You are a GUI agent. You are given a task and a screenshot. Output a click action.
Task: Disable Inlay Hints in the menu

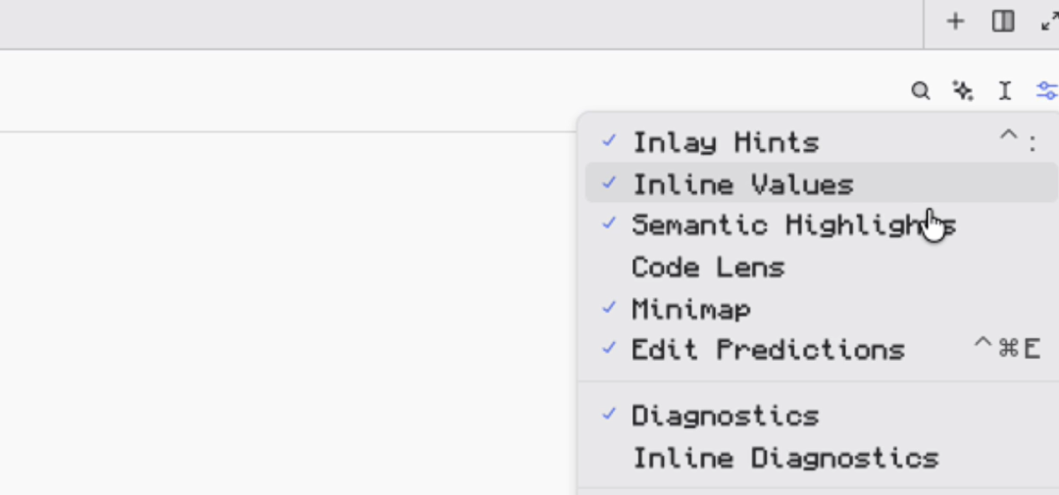(x=822, y=142)
